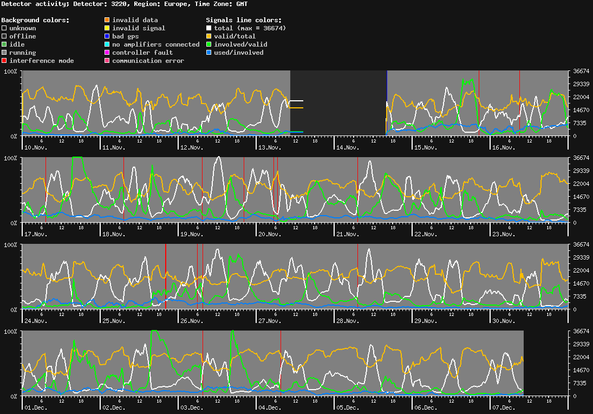Select the magenta 'controller fault' legend marker
The image size is (593, 414).
[107, 53]
